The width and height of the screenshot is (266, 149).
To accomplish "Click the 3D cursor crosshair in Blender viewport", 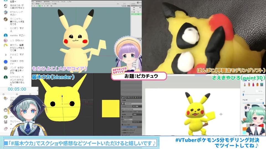I will coord(87,102).
